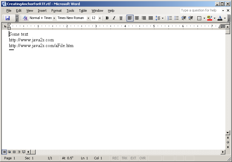Open the Format menu
This screenshot has height=162, width=232.
click(x=56, y=11)
